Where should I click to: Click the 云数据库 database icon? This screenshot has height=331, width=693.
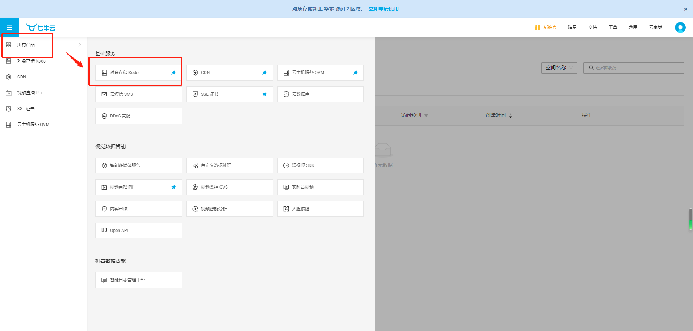[x=286, y=94]
